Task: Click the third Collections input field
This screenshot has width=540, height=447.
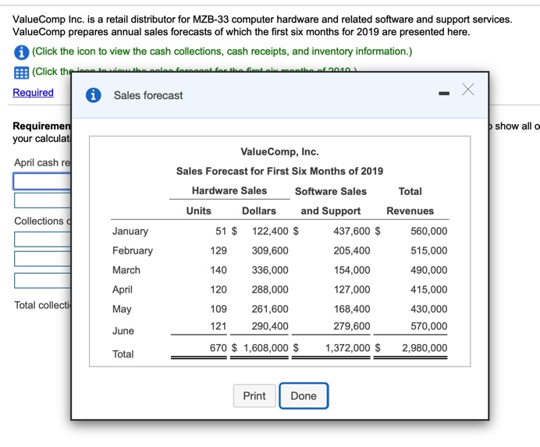Action: [42, 280]
